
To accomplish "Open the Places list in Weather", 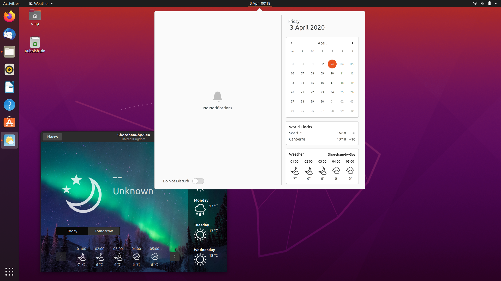I will (x=52, y=137).
